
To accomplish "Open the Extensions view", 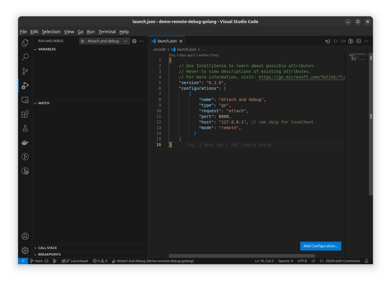I will [25, 114].
